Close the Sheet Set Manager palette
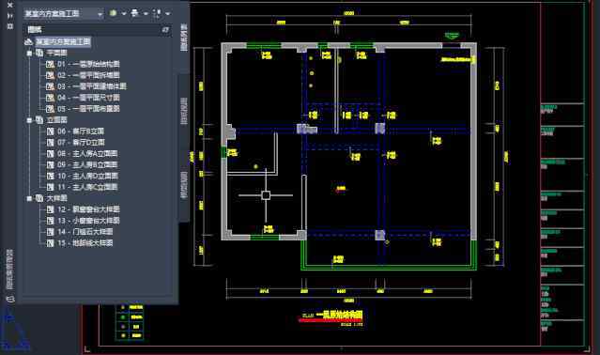This screenshot has width=600, height=355. point(10,5)
